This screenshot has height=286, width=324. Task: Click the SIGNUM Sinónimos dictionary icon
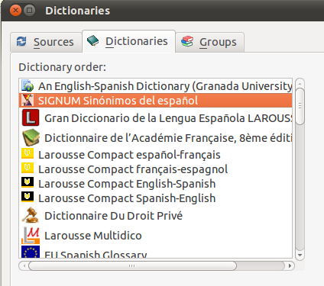[x=28, y=100]
